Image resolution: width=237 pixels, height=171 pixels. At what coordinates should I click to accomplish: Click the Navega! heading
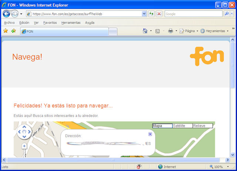pyautogui.click(x=27, y=57)
